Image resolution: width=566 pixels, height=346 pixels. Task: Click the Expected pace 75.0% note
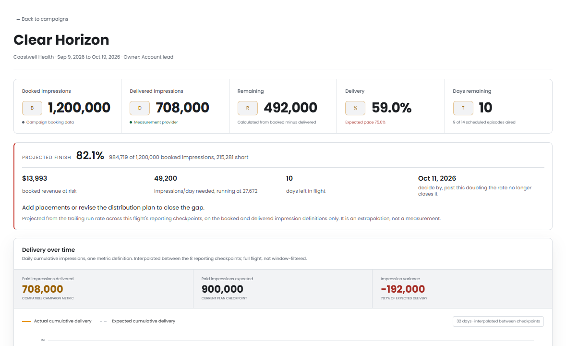(365, 122)
